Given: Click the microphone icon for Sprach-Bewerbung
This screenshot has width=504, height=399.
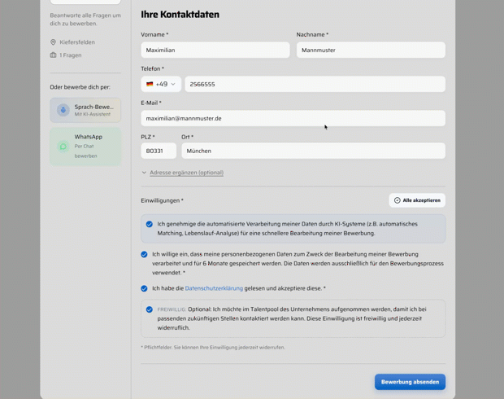Looking at the screenshot, I should 63,110.
